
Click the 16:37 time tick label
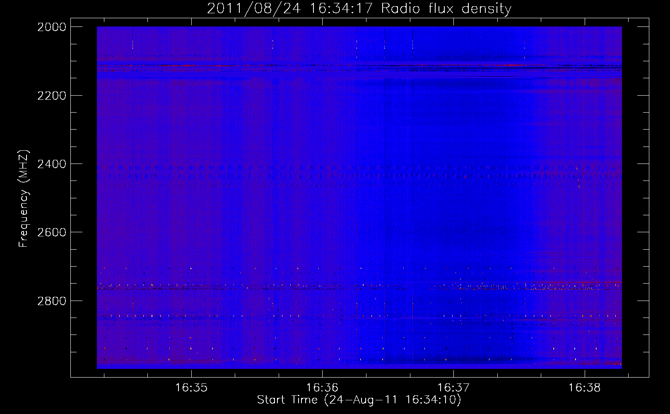coord(453,388)
